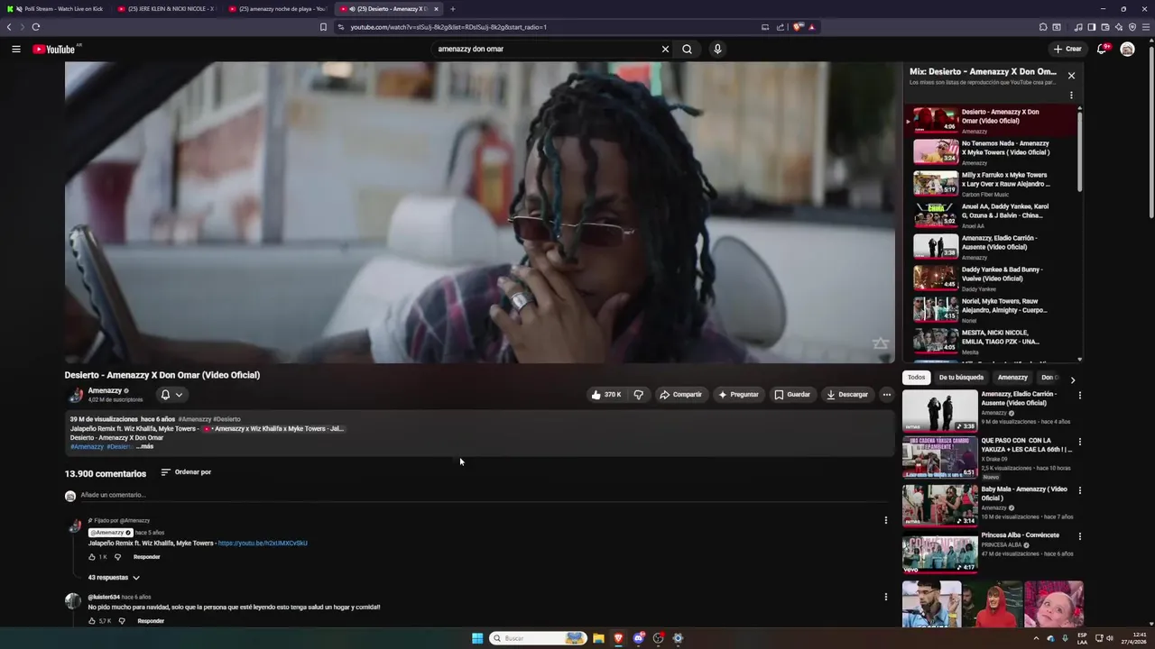Click the browser address bar URL
The image size is (1155, 649).
[x=448, y=27]
